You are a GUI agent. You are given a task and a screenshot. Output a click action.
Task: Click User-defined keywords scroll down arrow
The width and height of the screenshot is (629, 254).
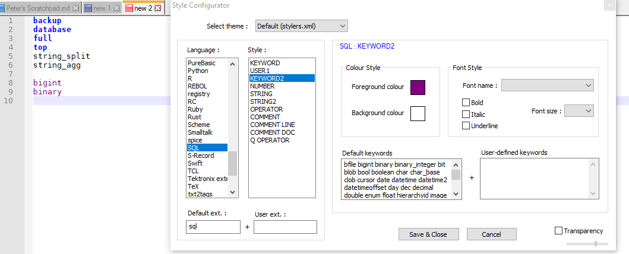tap(593, 194)
